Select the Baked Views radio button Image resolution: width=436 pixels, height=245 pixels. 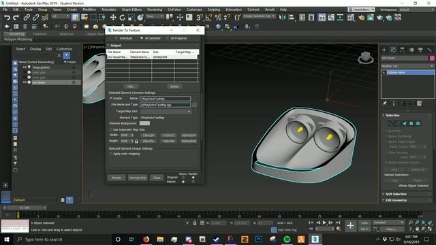click(183, 182)
